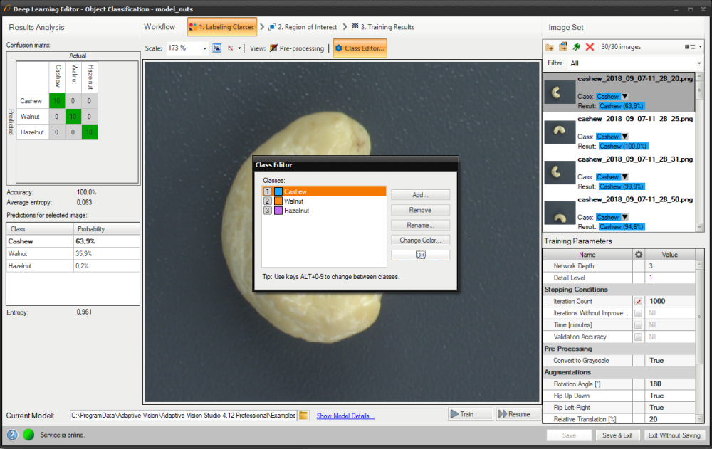Toggle the Pre-processing view button
This screenshot has height=449, width=712.
point(297,48)
